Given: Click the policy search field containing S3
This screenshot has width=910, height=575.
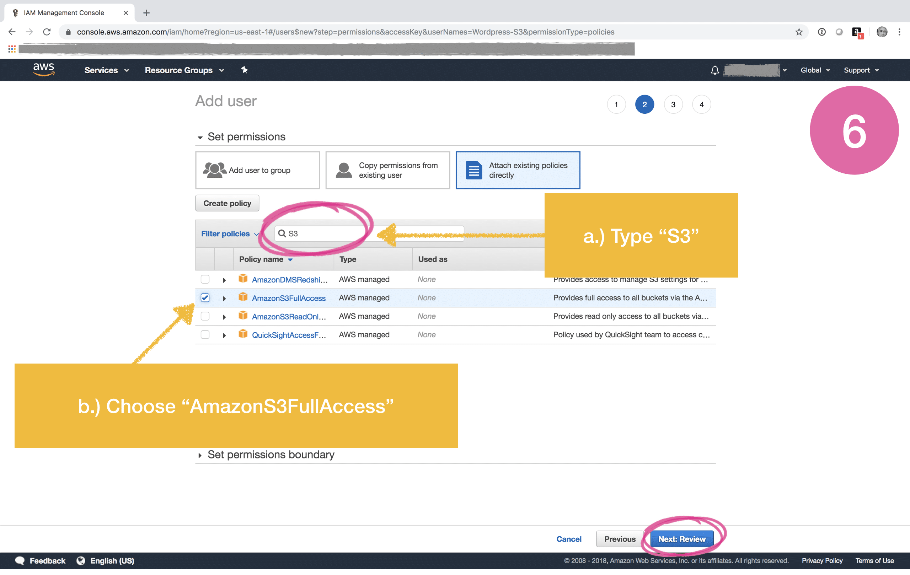Looking at the screenshot, I should 369,233.
